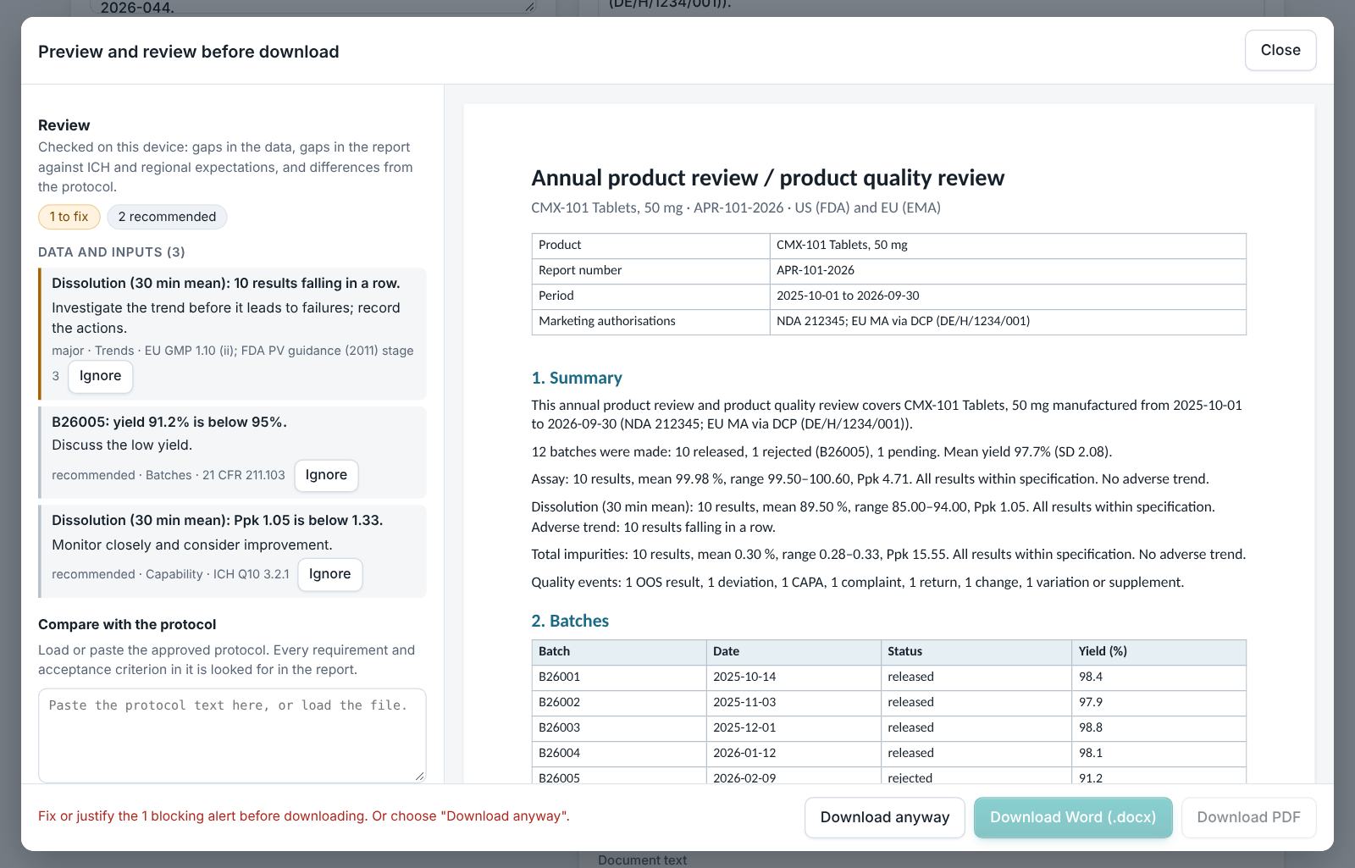Click the 'Yield (%)' column header
1355x868 pixels.
(1159, 652)
